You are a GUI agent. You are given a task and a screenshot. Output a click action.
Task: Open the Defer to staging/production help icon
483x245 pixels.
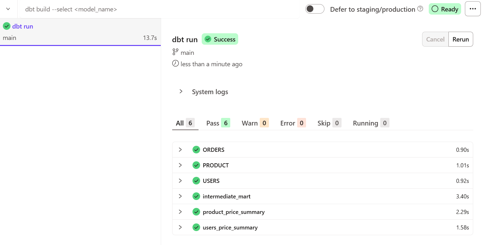pos(420,9)
